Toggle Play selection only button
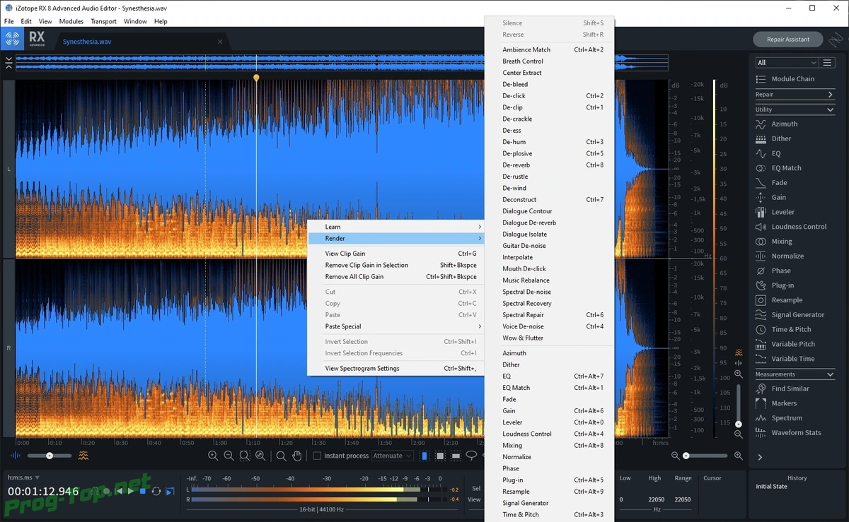Screen dimensions: 849x522 click(x=170, y=490)
